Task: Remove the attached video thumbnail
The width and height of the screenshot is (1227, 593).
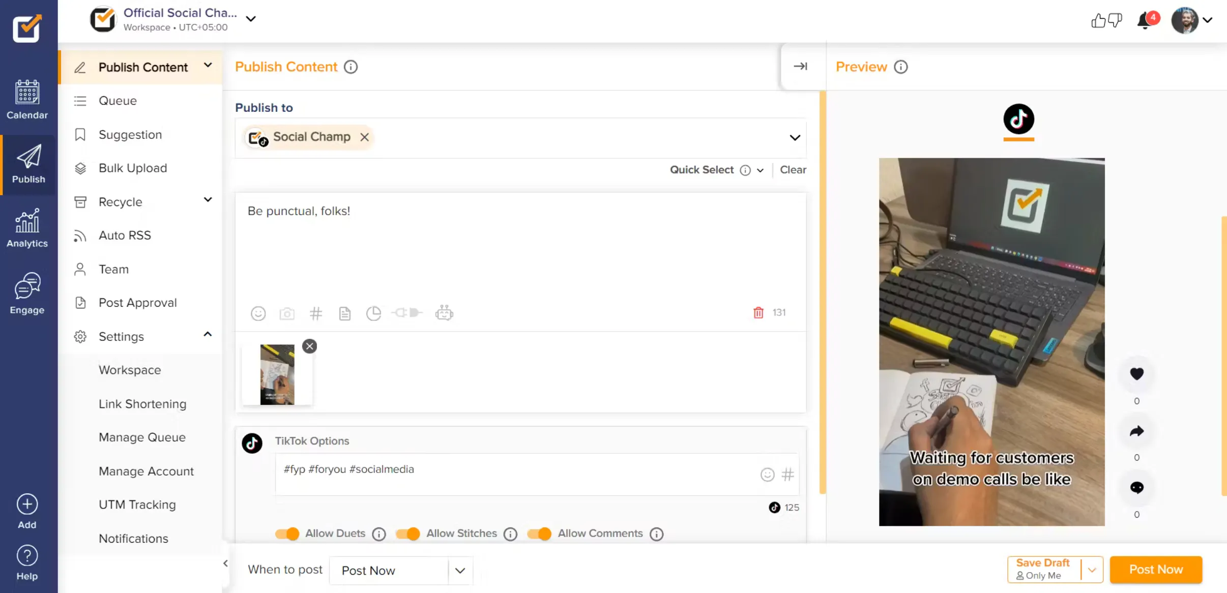Action: [309, 346]
